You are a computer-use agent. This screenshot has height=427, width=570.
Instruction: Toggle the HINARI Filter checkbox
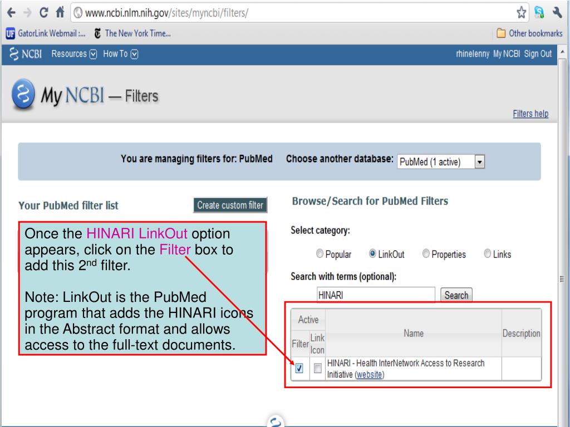[x=299, y=368]
